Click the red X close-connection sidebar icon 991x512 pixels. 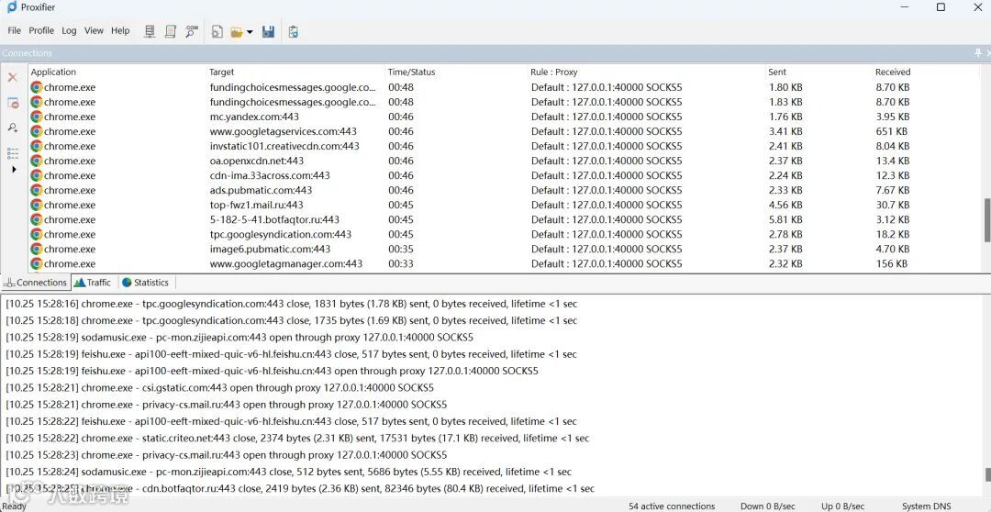(x=12, y=77)
